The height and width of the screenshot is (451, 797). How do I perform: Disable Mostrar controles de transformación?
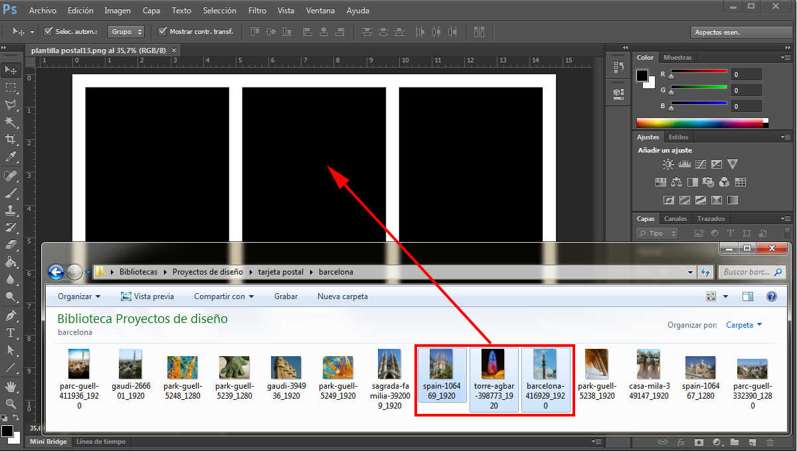[162, 31]
